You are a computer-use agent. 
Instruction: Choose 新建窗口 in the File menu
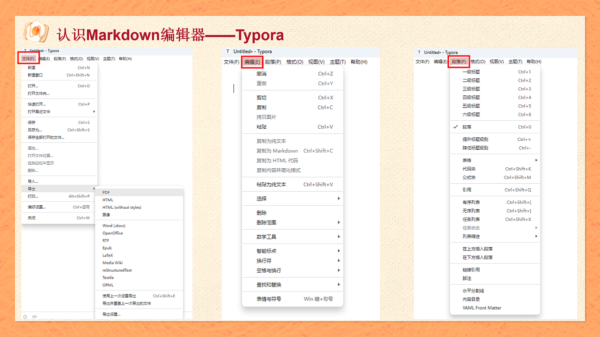pos(59,75)
